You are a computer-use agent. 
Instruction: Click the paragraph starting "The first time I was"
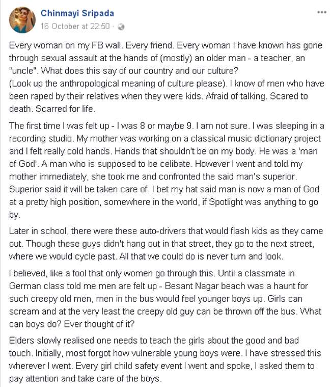167,170
